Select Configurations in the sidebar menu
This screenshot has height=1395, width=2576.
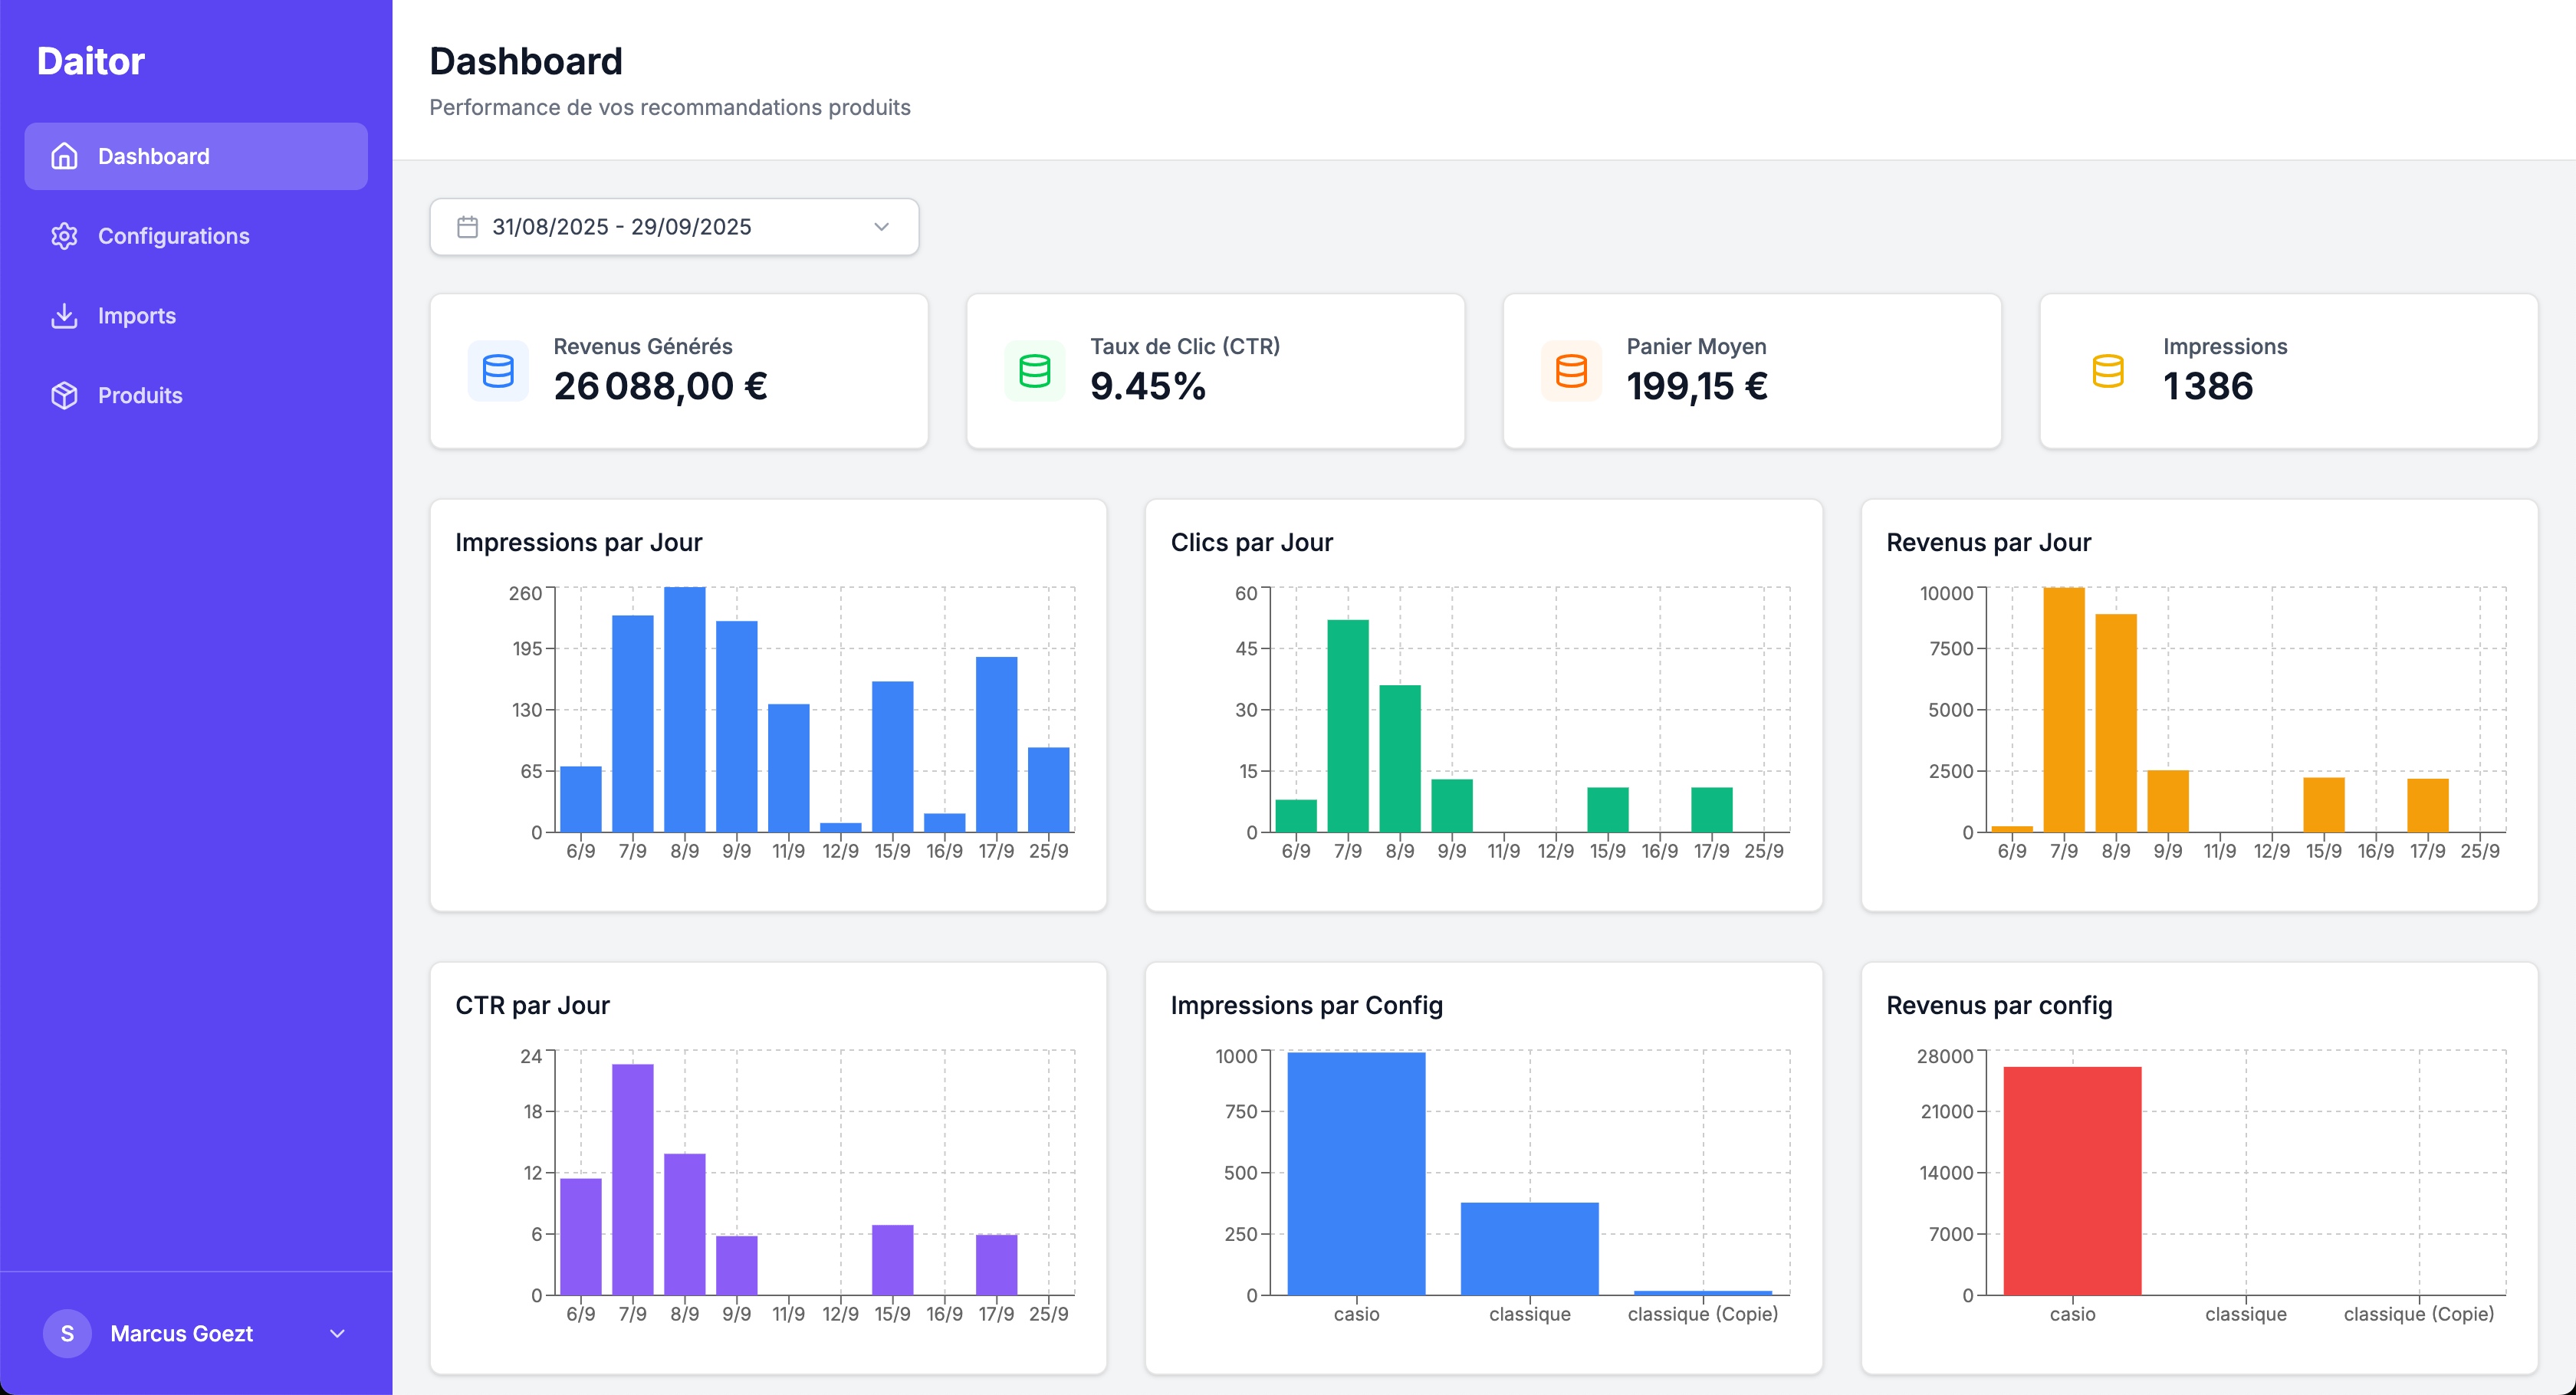pyautogui.click(x=173, y=236)
